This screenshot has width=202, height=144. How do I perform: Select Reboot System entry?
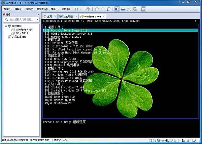[60, 100]
